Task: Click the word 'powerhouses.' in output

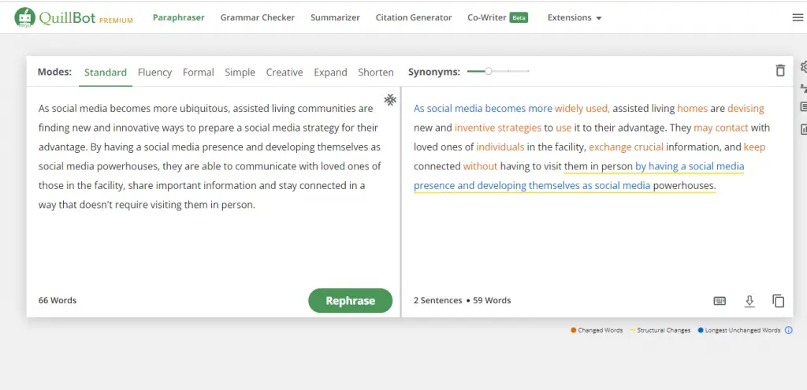Action: [x=685, y=186]
